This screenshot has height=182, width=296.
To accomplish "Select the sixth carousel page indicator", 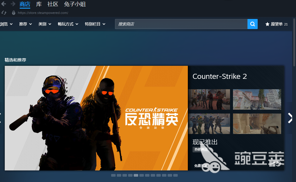I will [x=141, y=175].
